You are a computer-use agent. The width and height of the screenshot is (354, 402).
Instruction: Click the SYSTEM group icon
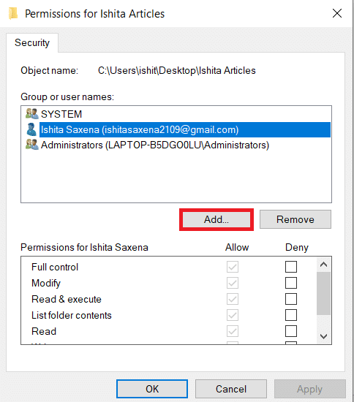pos(31,114)
